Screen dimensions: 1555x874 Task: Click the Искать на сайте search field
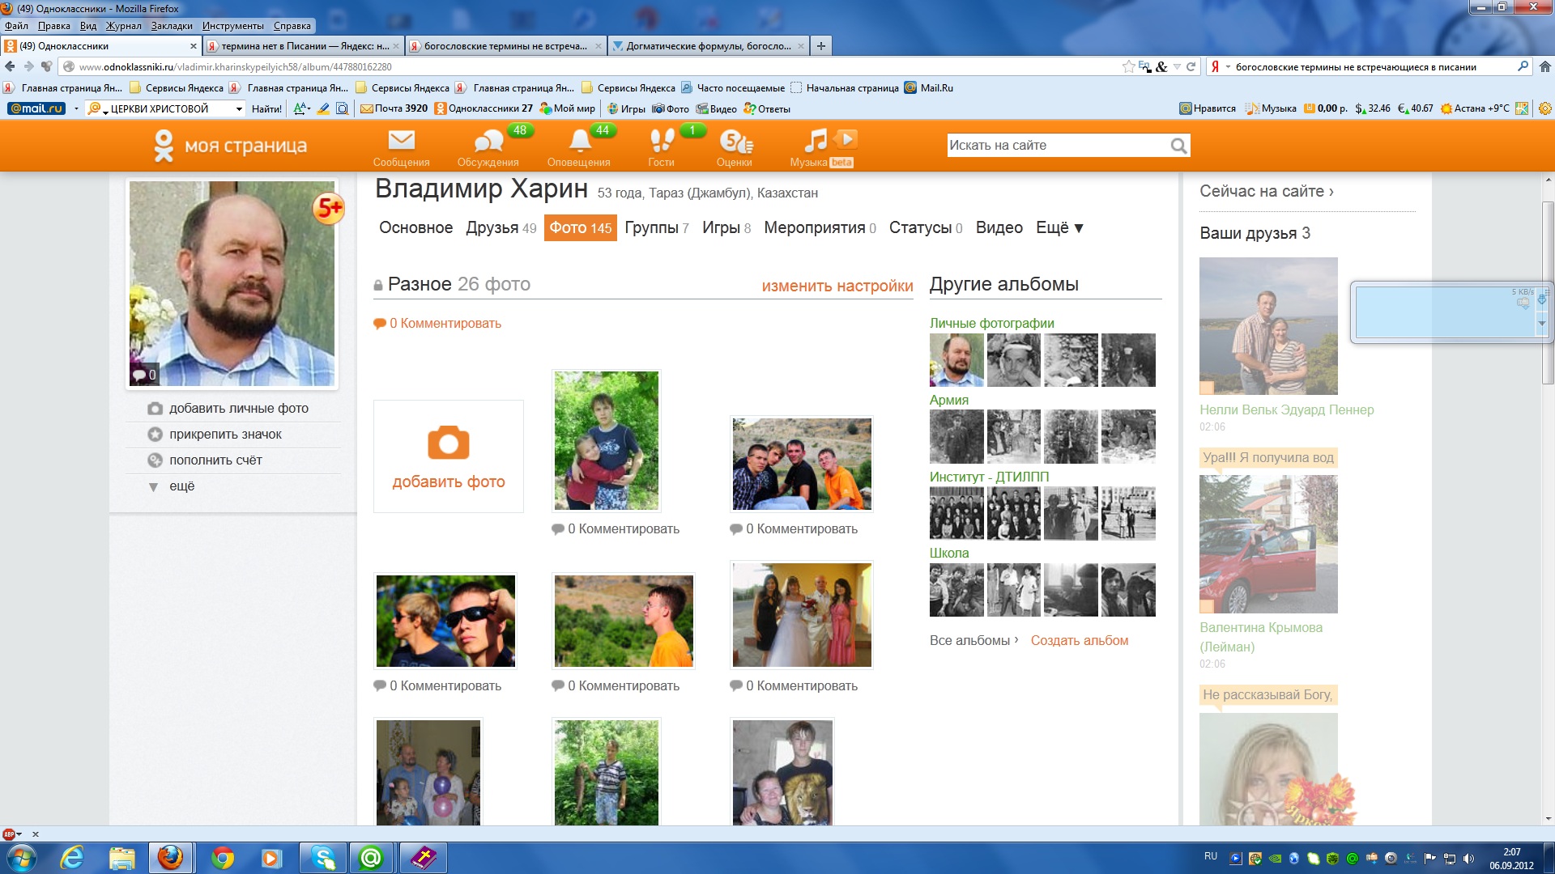point(1053,146)
